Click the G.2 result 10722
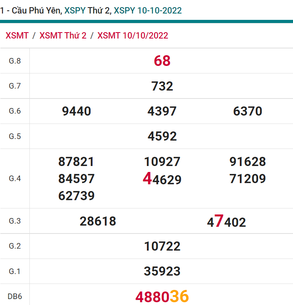This screenshot has width=293, height=305. (162, 246)
